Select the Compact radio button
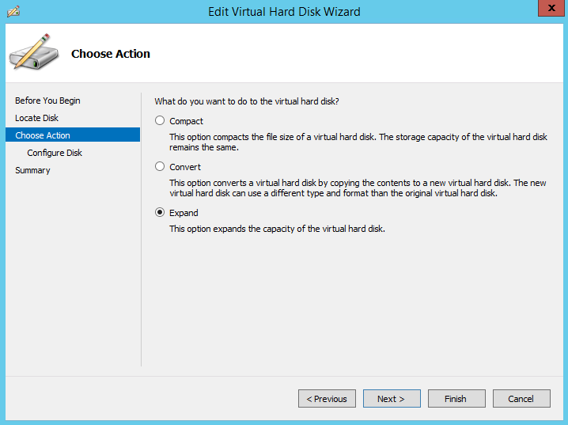Viewport: 568px width, 425px height. point(161,121)
